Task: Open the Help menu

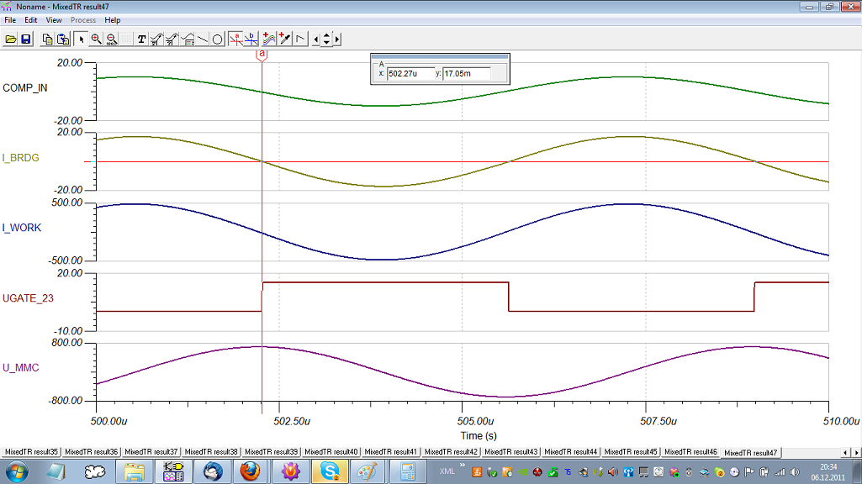Action: click(112, 20)
